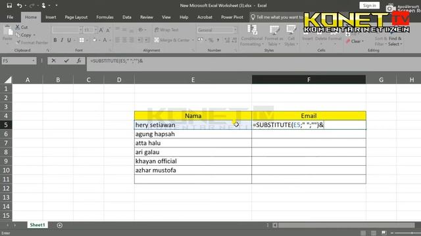Toggle Underline formatting

click(69, 40)
